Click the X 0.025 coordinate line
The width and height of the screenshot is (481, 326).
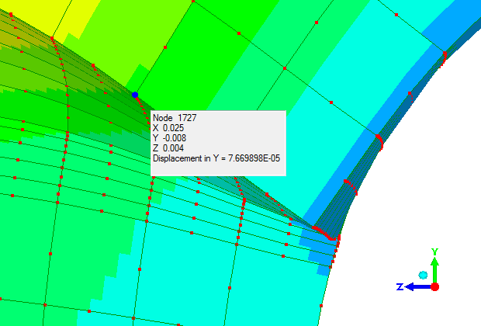(168, 128)
